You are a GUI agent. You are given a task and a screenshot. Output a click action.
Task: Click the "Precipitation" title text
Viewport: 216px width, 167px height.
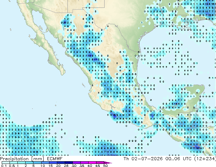pyautogui.click(x=14, y=159)
